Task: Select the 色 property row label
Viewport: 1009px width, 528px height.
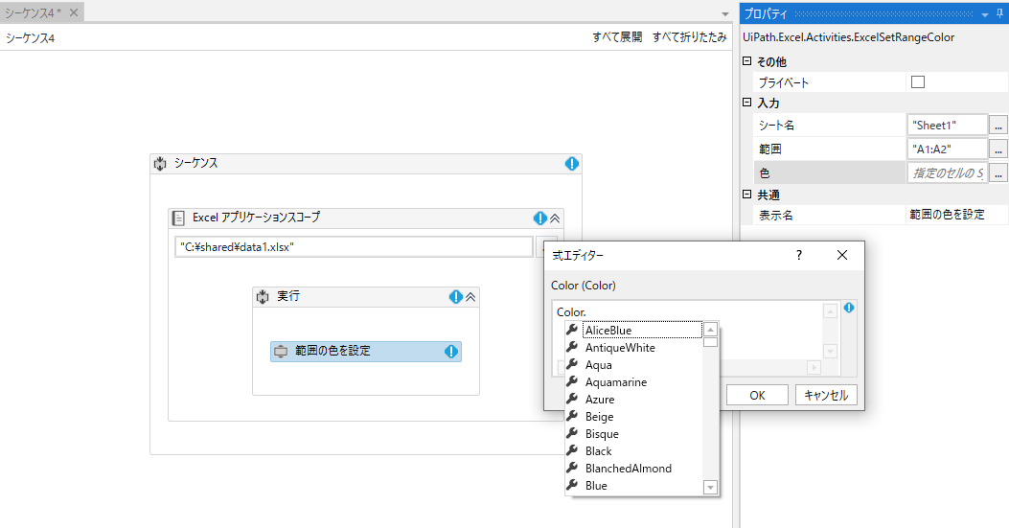Action: (x=829, y=173)
